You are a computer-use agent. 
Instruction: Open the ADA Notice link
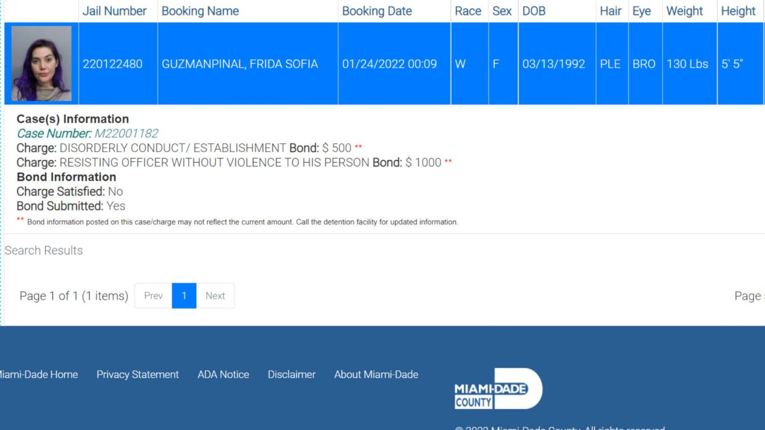click(x=223, y=375)
